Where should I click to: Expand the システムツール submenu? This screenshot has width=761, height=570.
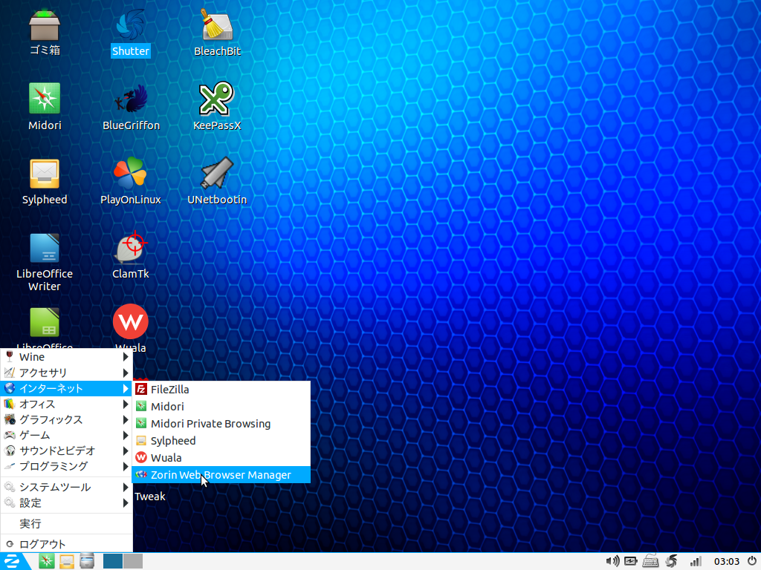pos(66,487)
